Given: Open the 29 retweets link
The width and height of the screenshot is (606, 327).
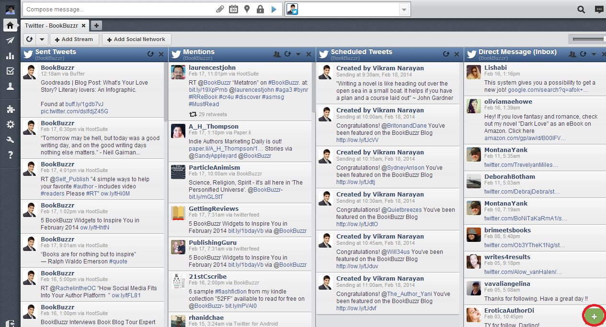Looking at the screenshot, I should [213, 114].
